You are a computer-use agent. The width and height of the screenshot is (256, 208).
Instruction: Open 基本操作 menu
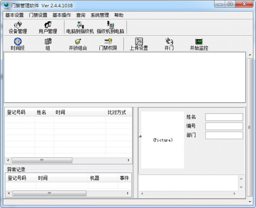click(x=62, y=15)
